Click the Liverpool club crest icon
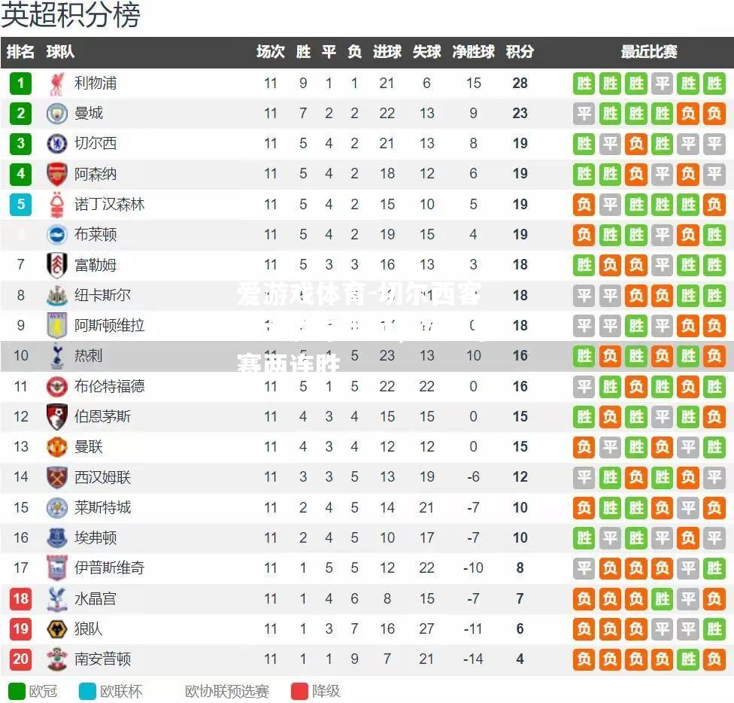The height and width of the screenshot is (703, 734). click(x=56, y=84)
